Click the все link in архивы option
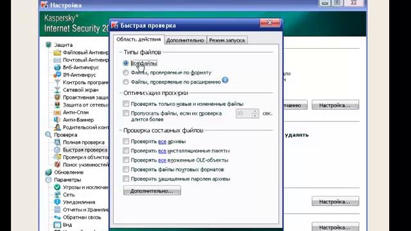411x231 pixels. click(x=162, y=141)
